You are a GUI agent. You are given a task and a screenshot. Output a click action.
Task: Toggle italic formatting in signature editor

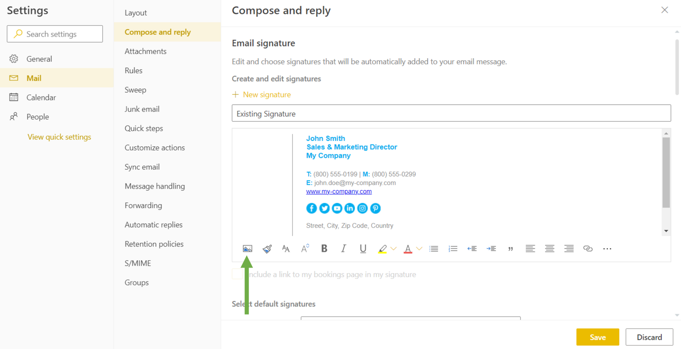tap(343, 249)
